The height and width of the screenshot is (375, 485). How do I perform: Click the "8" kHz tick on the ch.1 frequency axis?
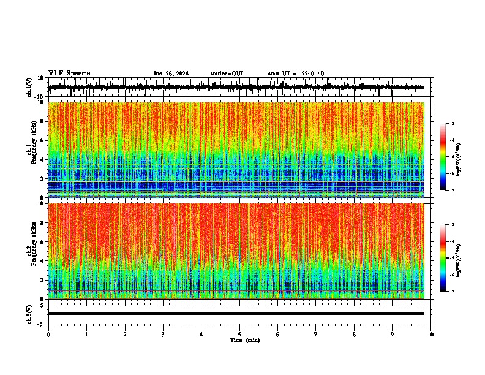click(43, 121)
